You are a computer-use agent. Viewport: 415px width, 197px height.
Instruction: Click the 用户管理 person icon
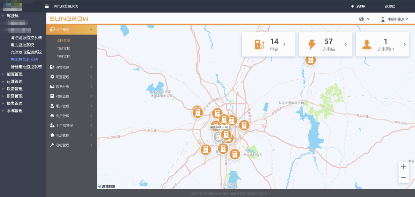[x=52, y=106]
